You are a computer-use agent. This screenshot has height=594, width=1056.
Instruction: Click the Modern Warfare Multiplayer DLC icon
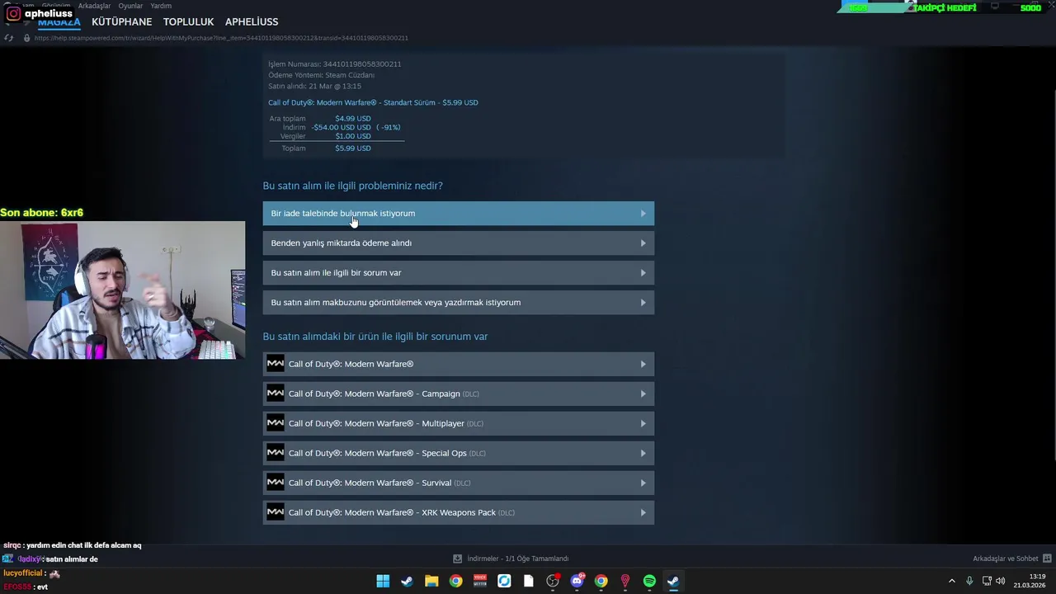pyautogui.click(x=276, y=423)
